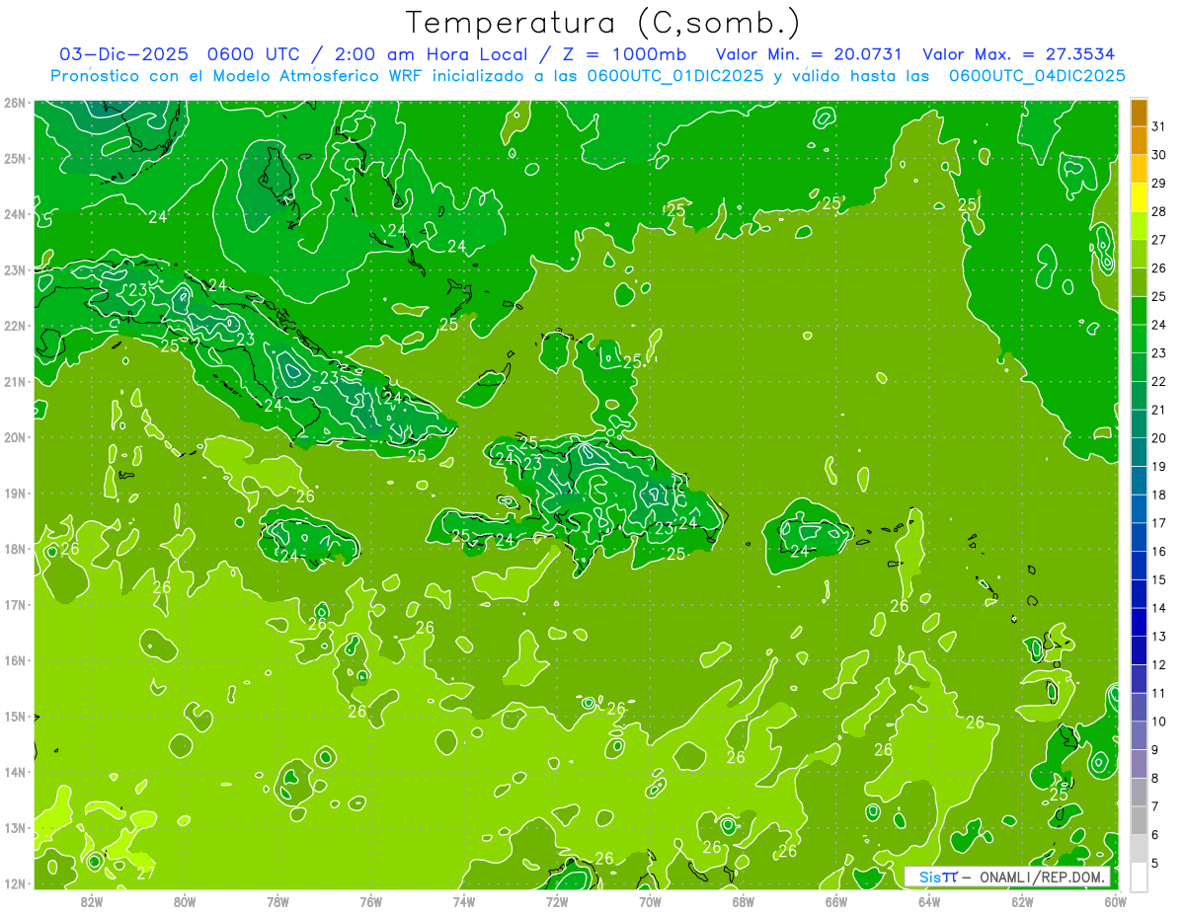Click the 74W longitude axis label
The image size is (1185, 915).
(x=464, y=901)
